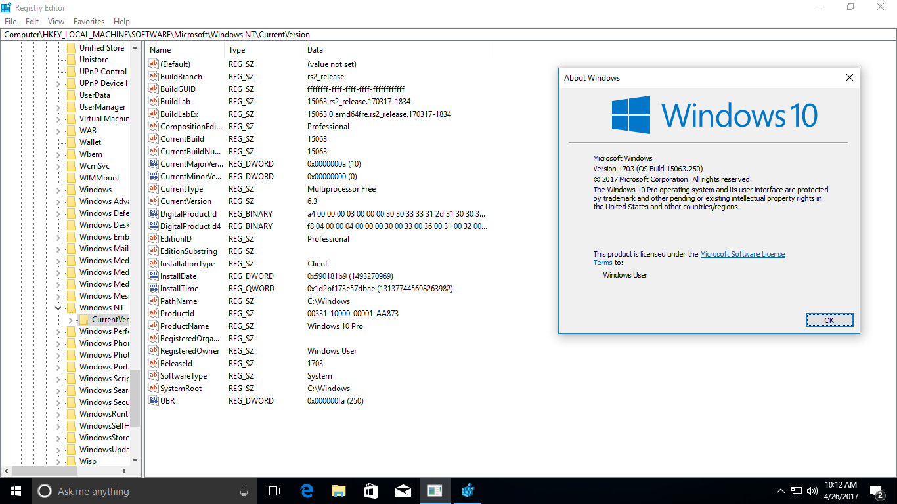Select the Wallet folder icon

71,142
